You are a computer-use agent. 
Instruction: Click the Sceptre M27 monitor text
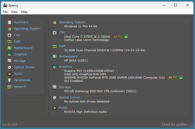click(x=89, y=71)
